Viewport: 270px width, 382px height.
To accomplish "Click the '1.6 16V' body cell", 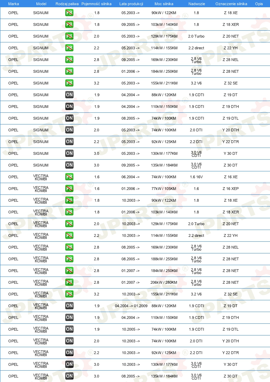I will coord(196,177).
